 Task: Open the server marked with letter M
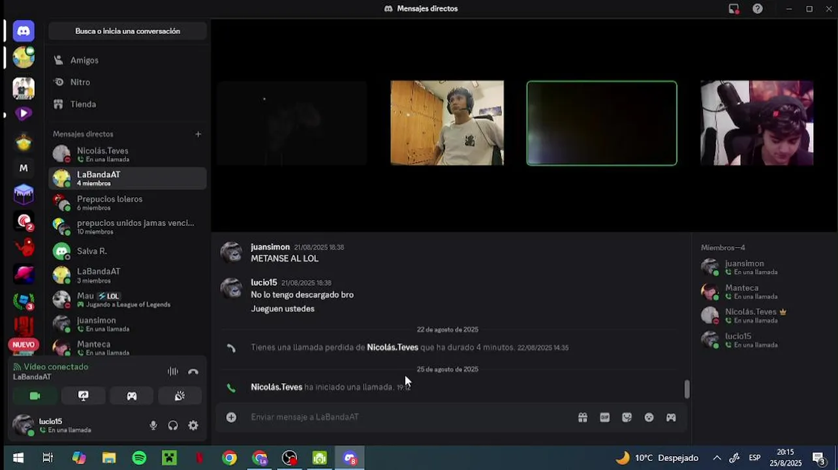(x=23, y=168)
